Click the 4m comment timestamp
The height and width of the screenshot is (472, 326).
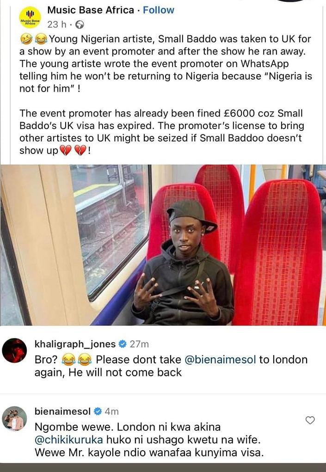(112, 411)
